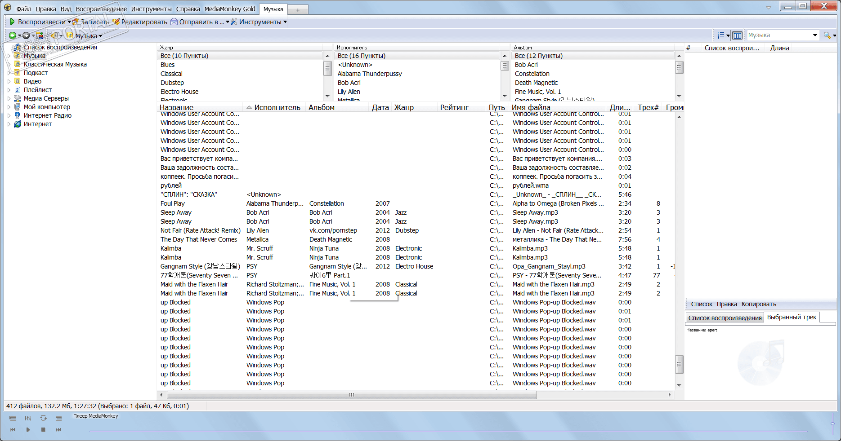Start playback with the player play button
Screen dimensions: 841x441
(28, 430)
